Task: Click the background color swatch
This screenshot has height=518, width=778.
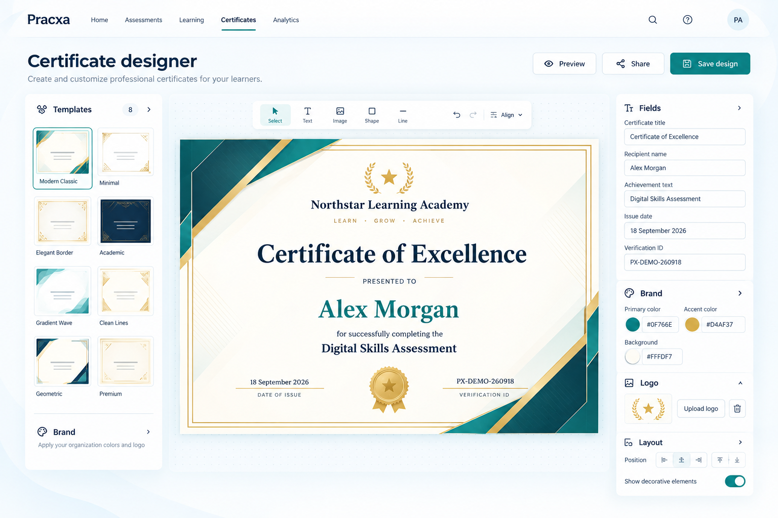Action: click(x=633, y=357)
